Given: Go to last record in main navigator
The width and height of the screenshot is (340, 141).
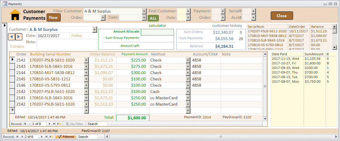Looking at the screenshot, I should coord(46,137).
